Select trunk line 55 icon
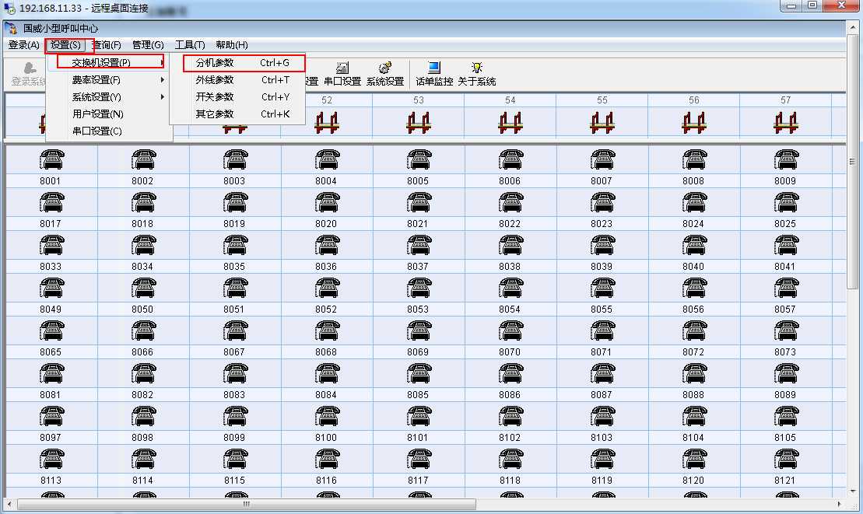The image size is (863, 514). click(x=602, y=123)
